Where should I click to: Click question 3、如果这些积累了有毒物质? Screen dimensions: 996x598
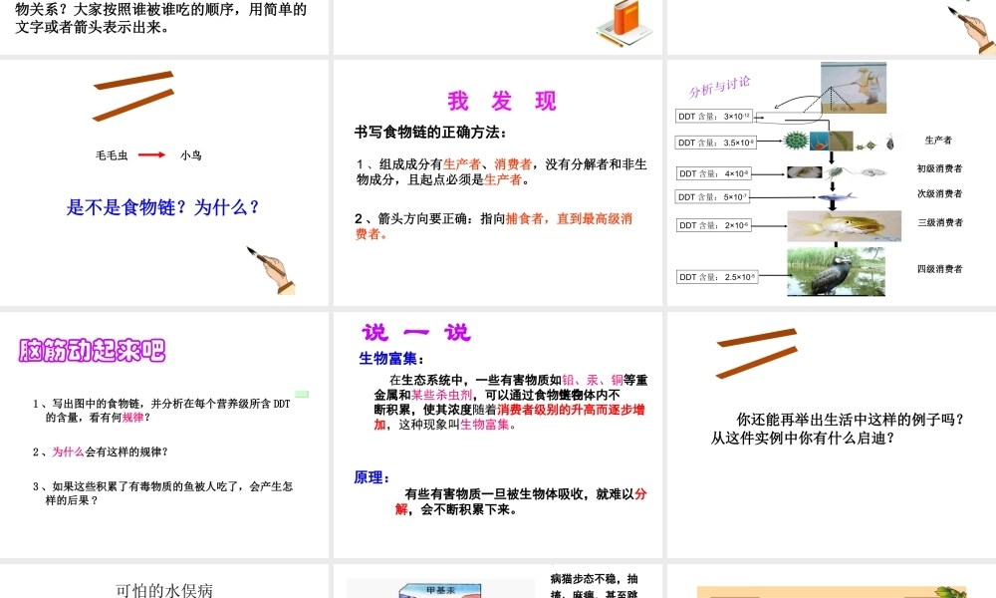162,493
